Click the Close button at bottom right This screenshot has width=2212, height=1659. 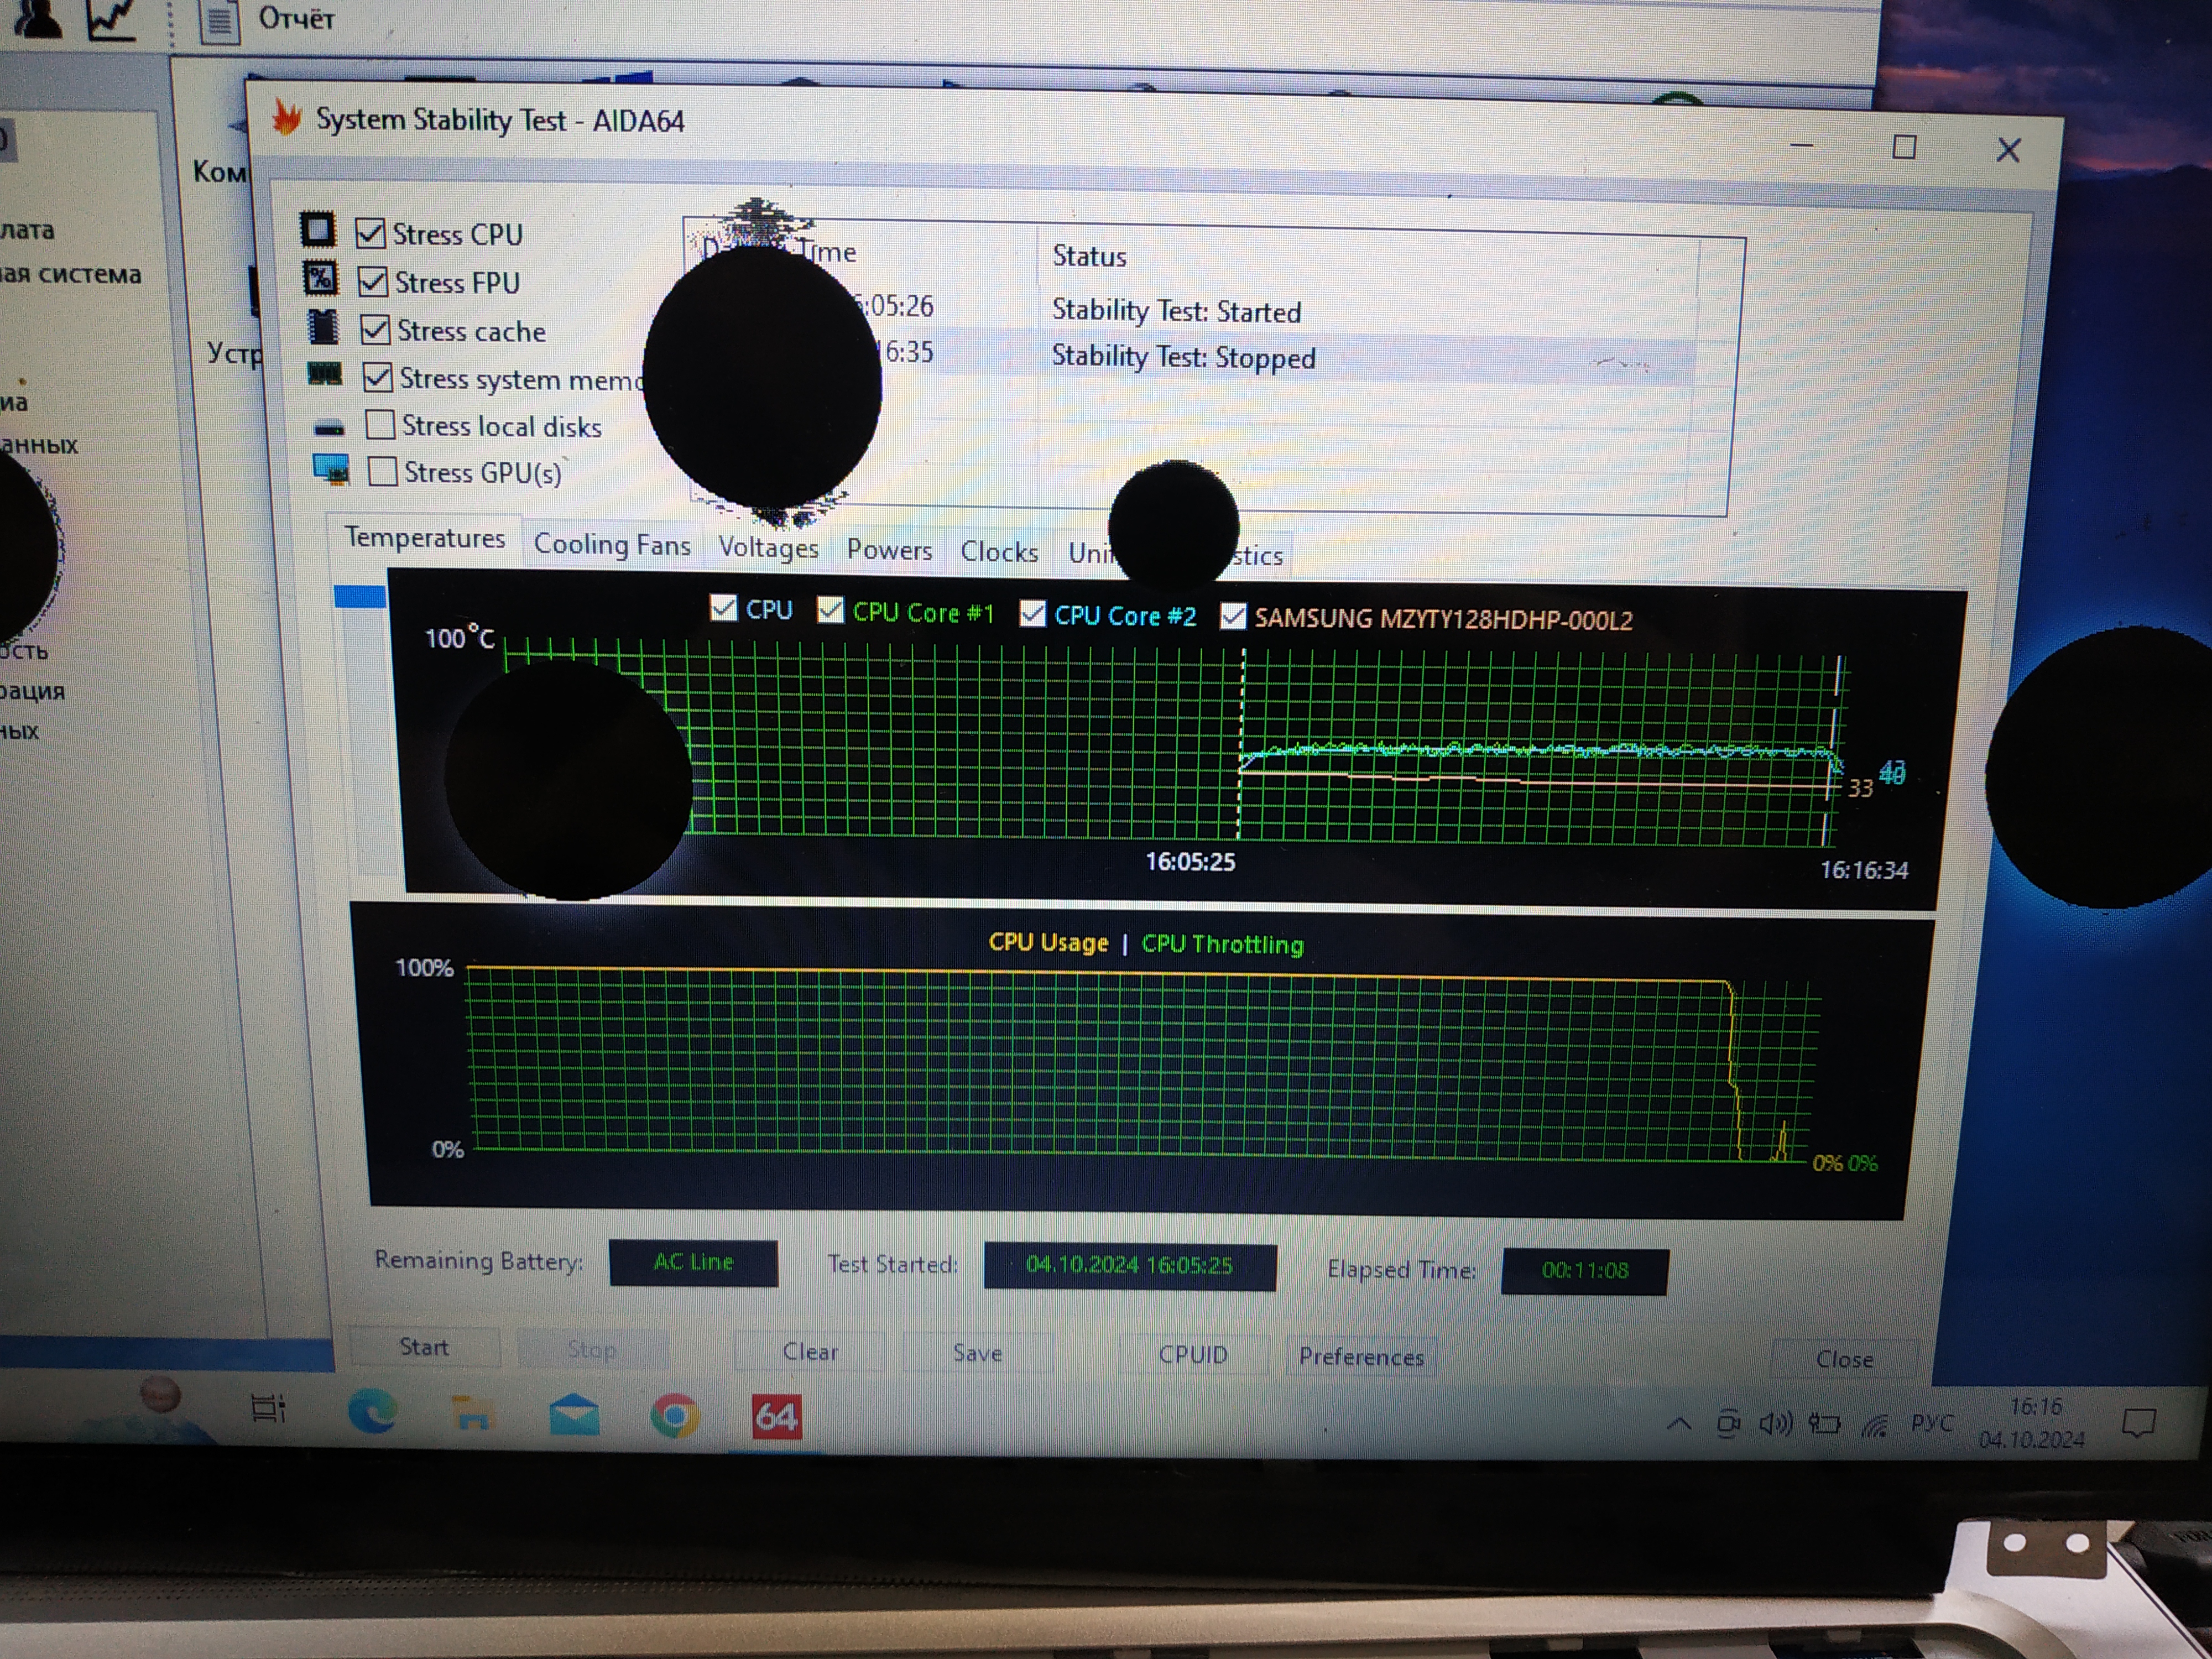coord(1844,1360)
